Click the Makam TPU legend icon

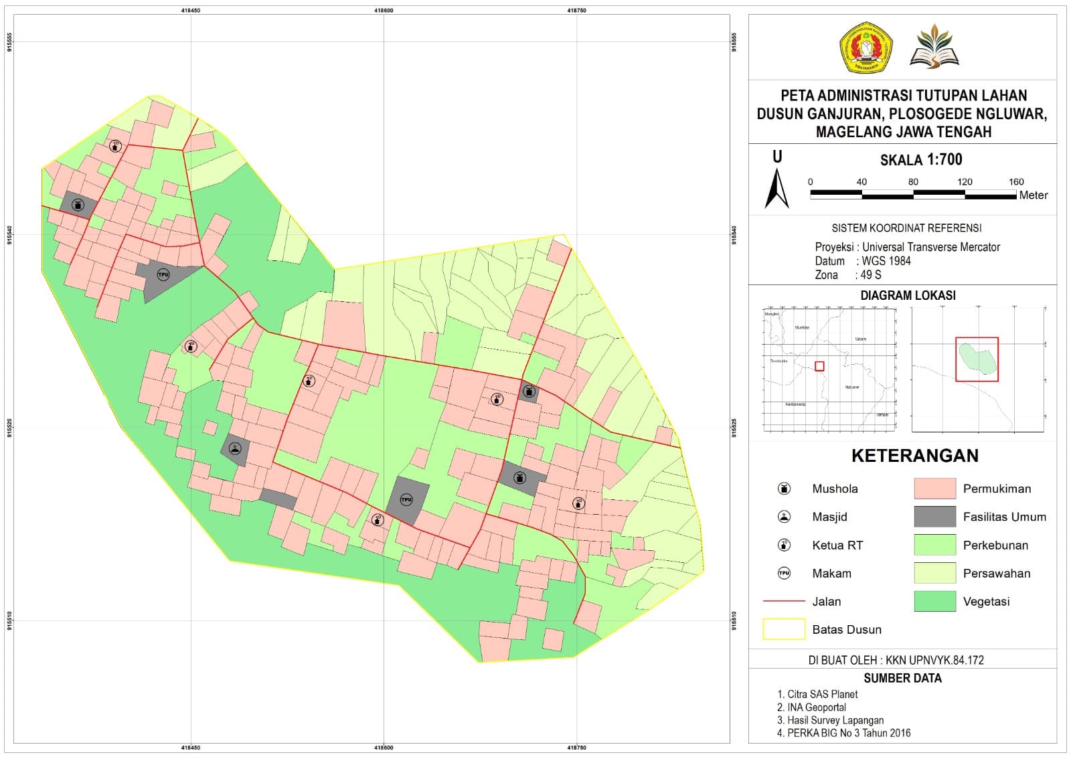(784, 573)
